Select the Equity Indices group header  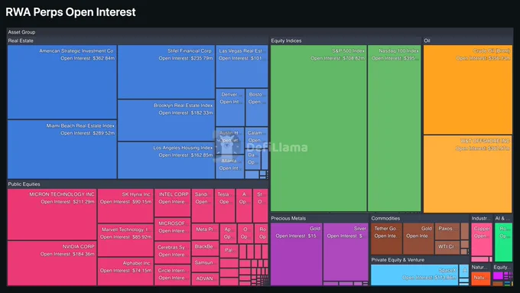click(x=286, y=41)
